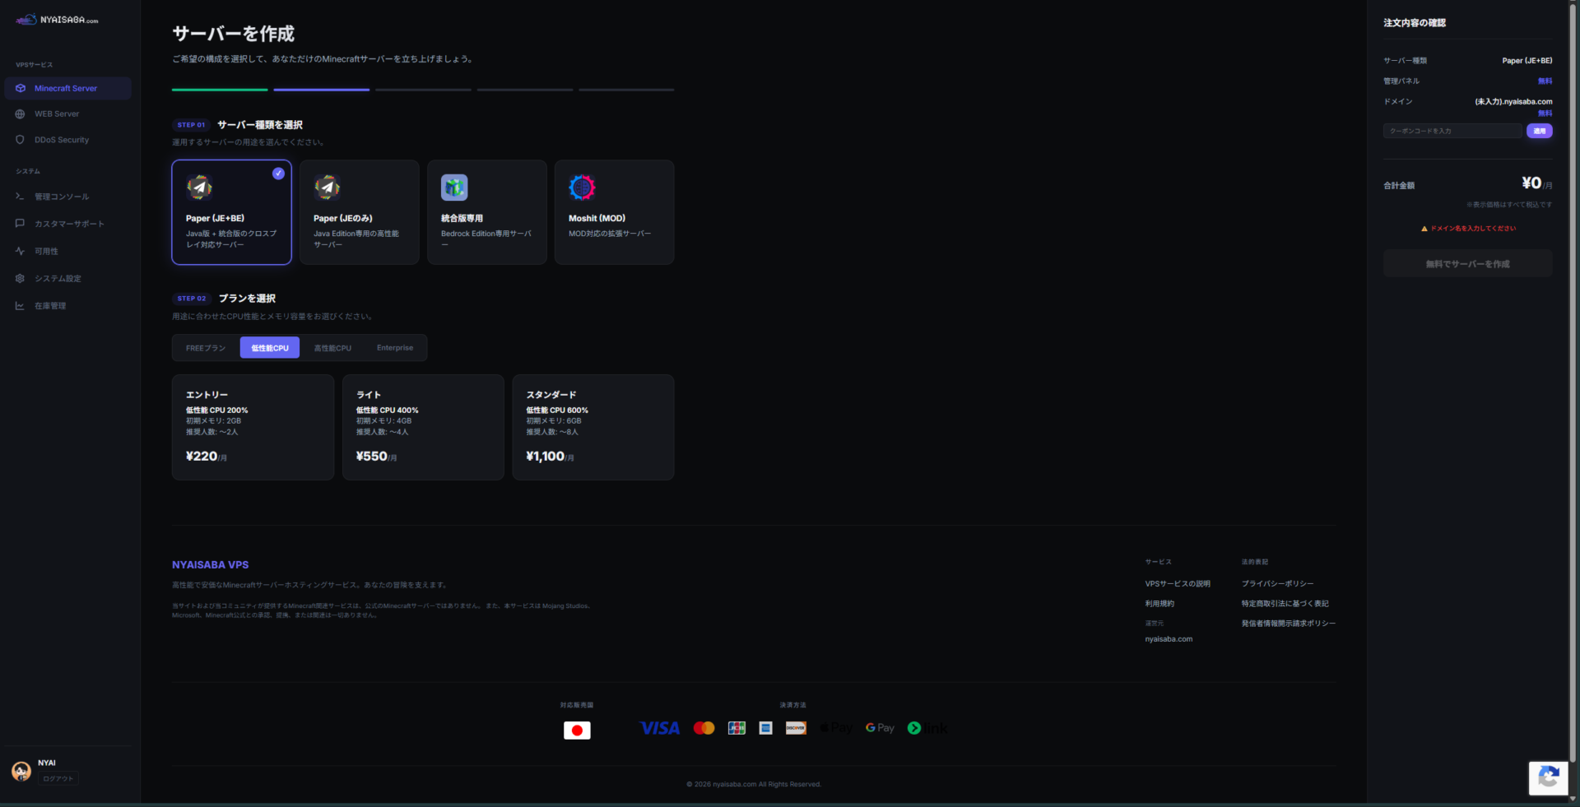Click the Minecraft Server cube icon in sidebar
Image resolution: width=1580 pixels, height=807 pixels.
coord(21,88)
